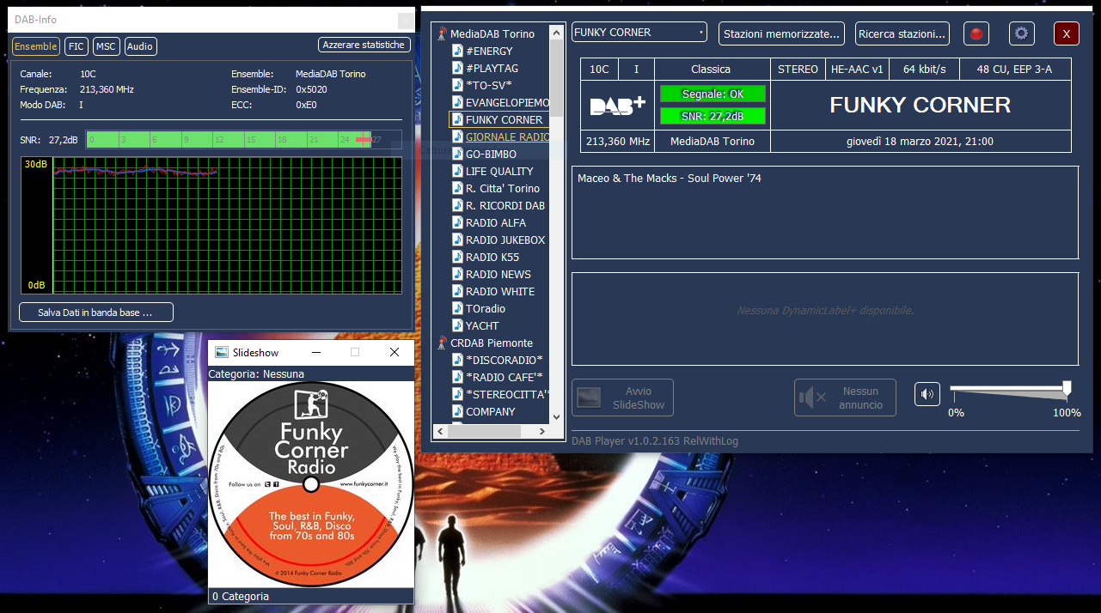1101x613 pixels.
Task: Open Stazioni memorizzate button
Action: point(781,33)
